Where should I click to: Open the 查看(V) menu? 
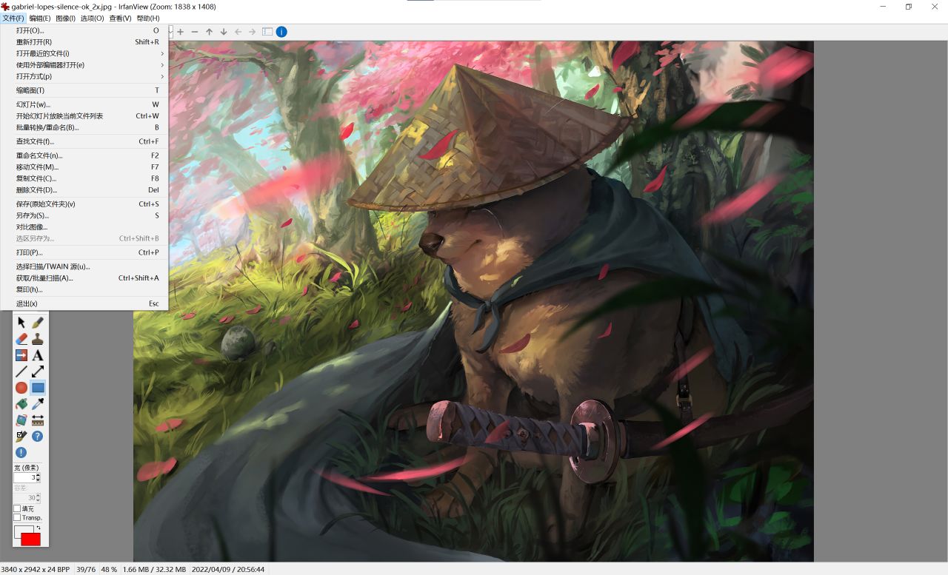(x=120, y=19)
